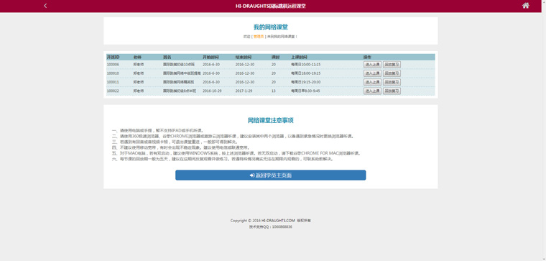Click the 开班ID column header
546x261 pixels.
tap(114, 57)
